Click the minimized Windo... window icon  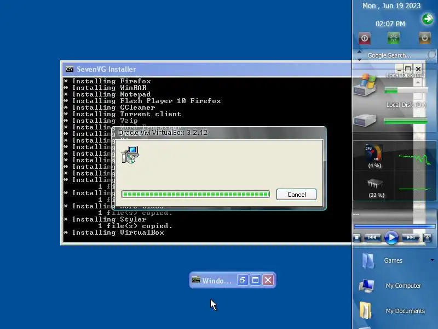coord(196,280)
